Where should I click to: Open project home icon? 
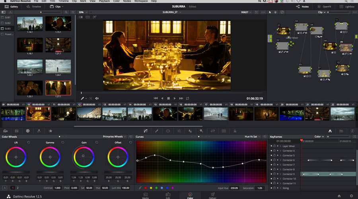tap(339, 196)
